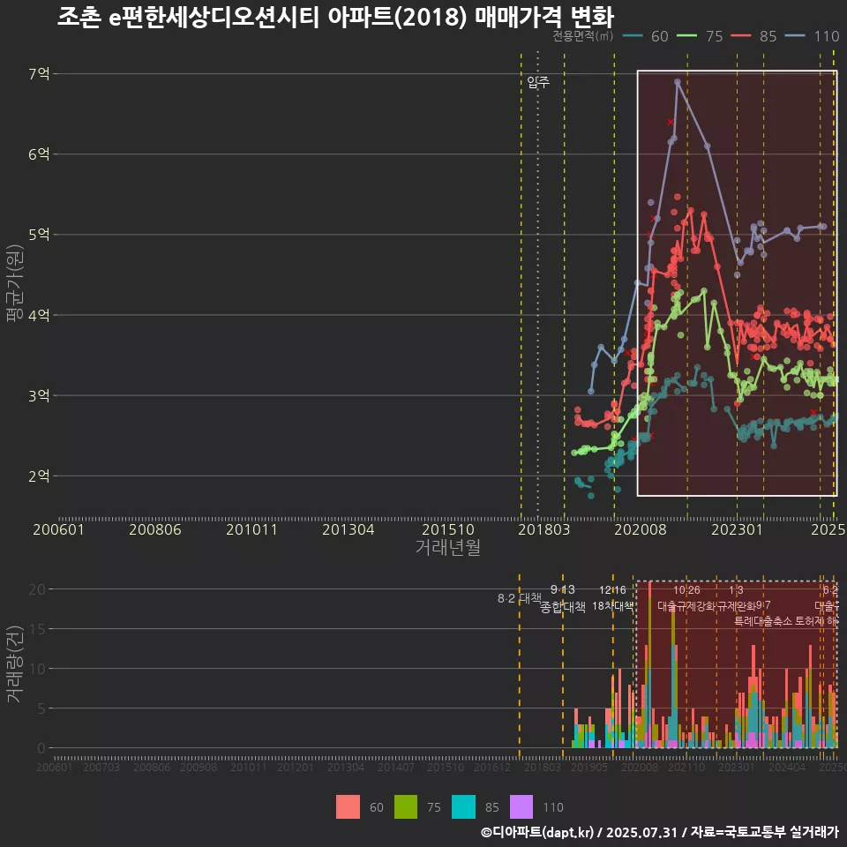Viewport: 847px width, 847px height.
Task: Click 201803 on the price chart date axis
Action: (x=544, y=529)
